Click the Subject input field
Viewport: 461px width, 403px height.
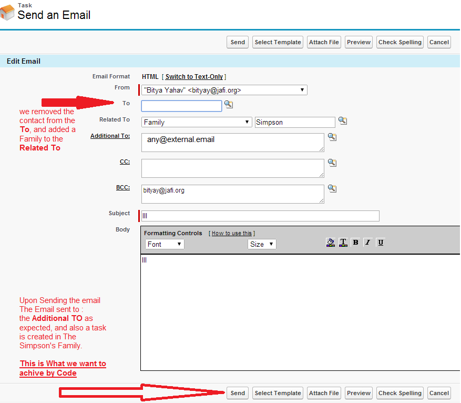pos(260,216)
